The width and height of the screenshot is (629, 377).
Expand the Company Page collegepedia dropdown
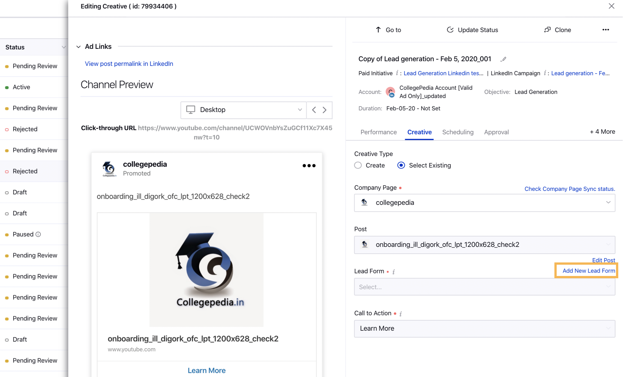coord(609,202)
